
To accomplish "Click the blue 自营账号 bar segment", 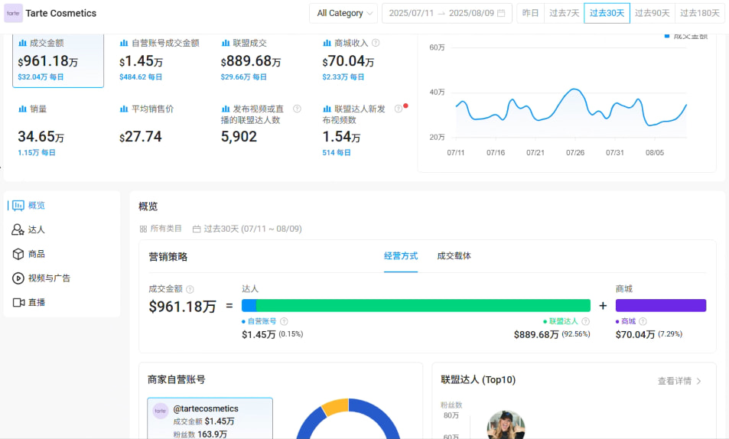I will [249, 305].
